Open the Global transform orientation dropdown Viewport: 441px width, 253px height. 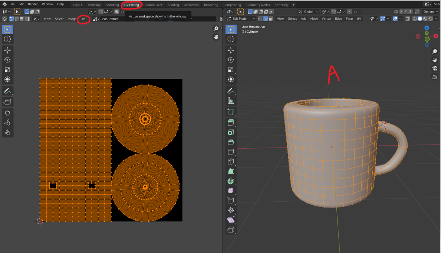coord(309,12)
